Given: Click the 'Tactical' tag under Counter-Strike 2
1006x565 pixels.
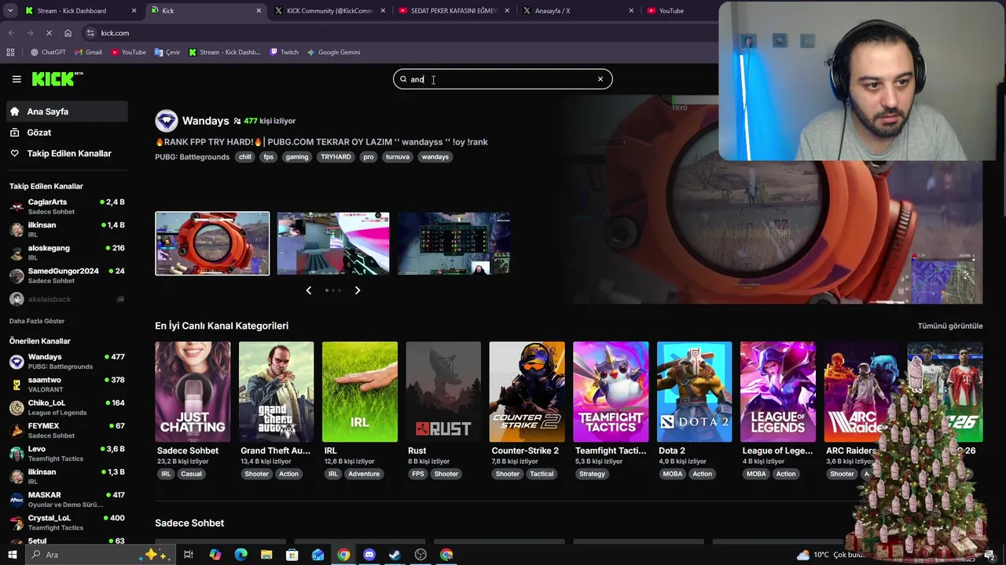Looking at the screenshot, I should [x=542, y=474].
